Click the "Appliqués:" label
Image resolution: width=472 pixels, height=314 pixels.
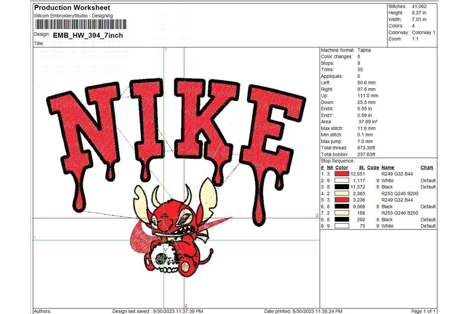click(x=332, y=76)
